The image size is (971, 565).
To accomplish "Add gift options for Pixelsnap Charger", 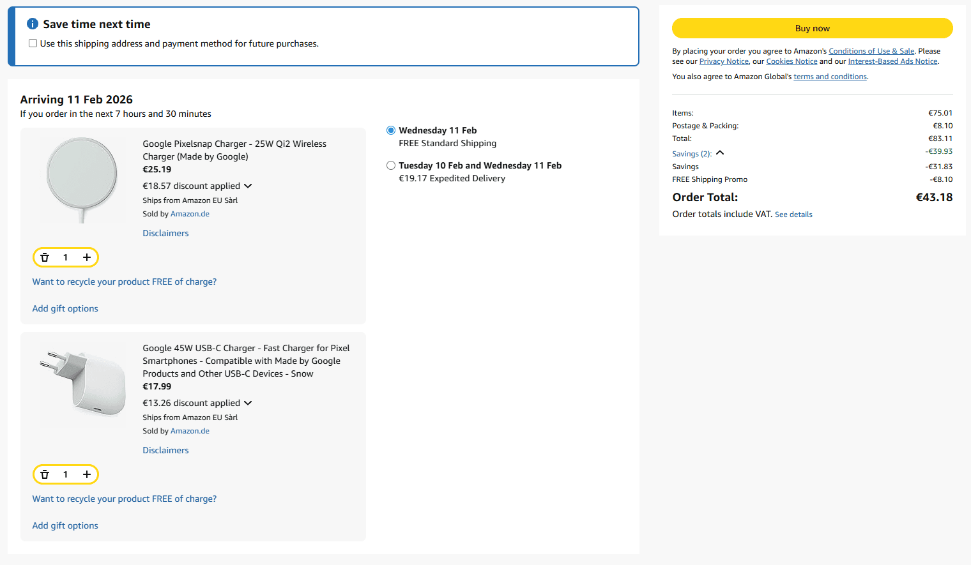I will (65, 308).
